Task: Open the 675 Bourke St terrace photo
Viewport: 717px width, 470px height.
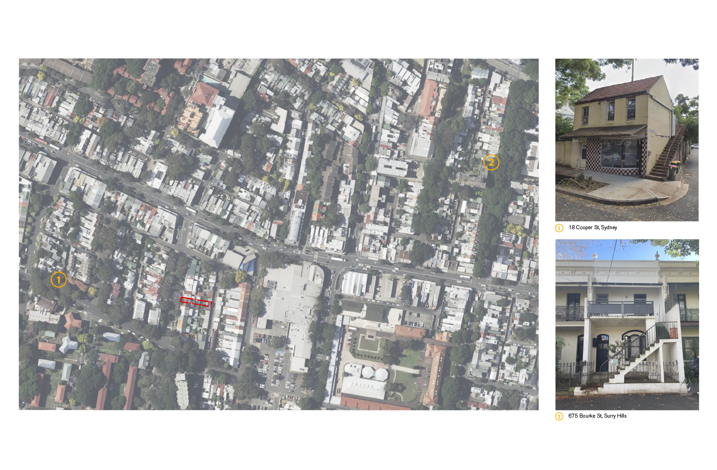Action: coord(627,325)
